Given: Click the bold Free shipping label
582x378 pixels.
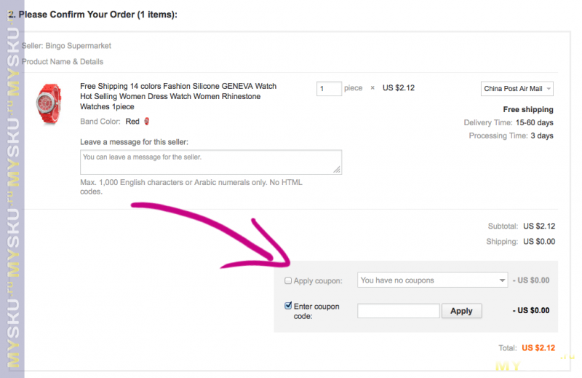Looking at the screenshot, I should tap(528, 110).
